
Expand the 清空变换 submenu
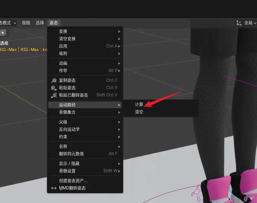point(85,39)
